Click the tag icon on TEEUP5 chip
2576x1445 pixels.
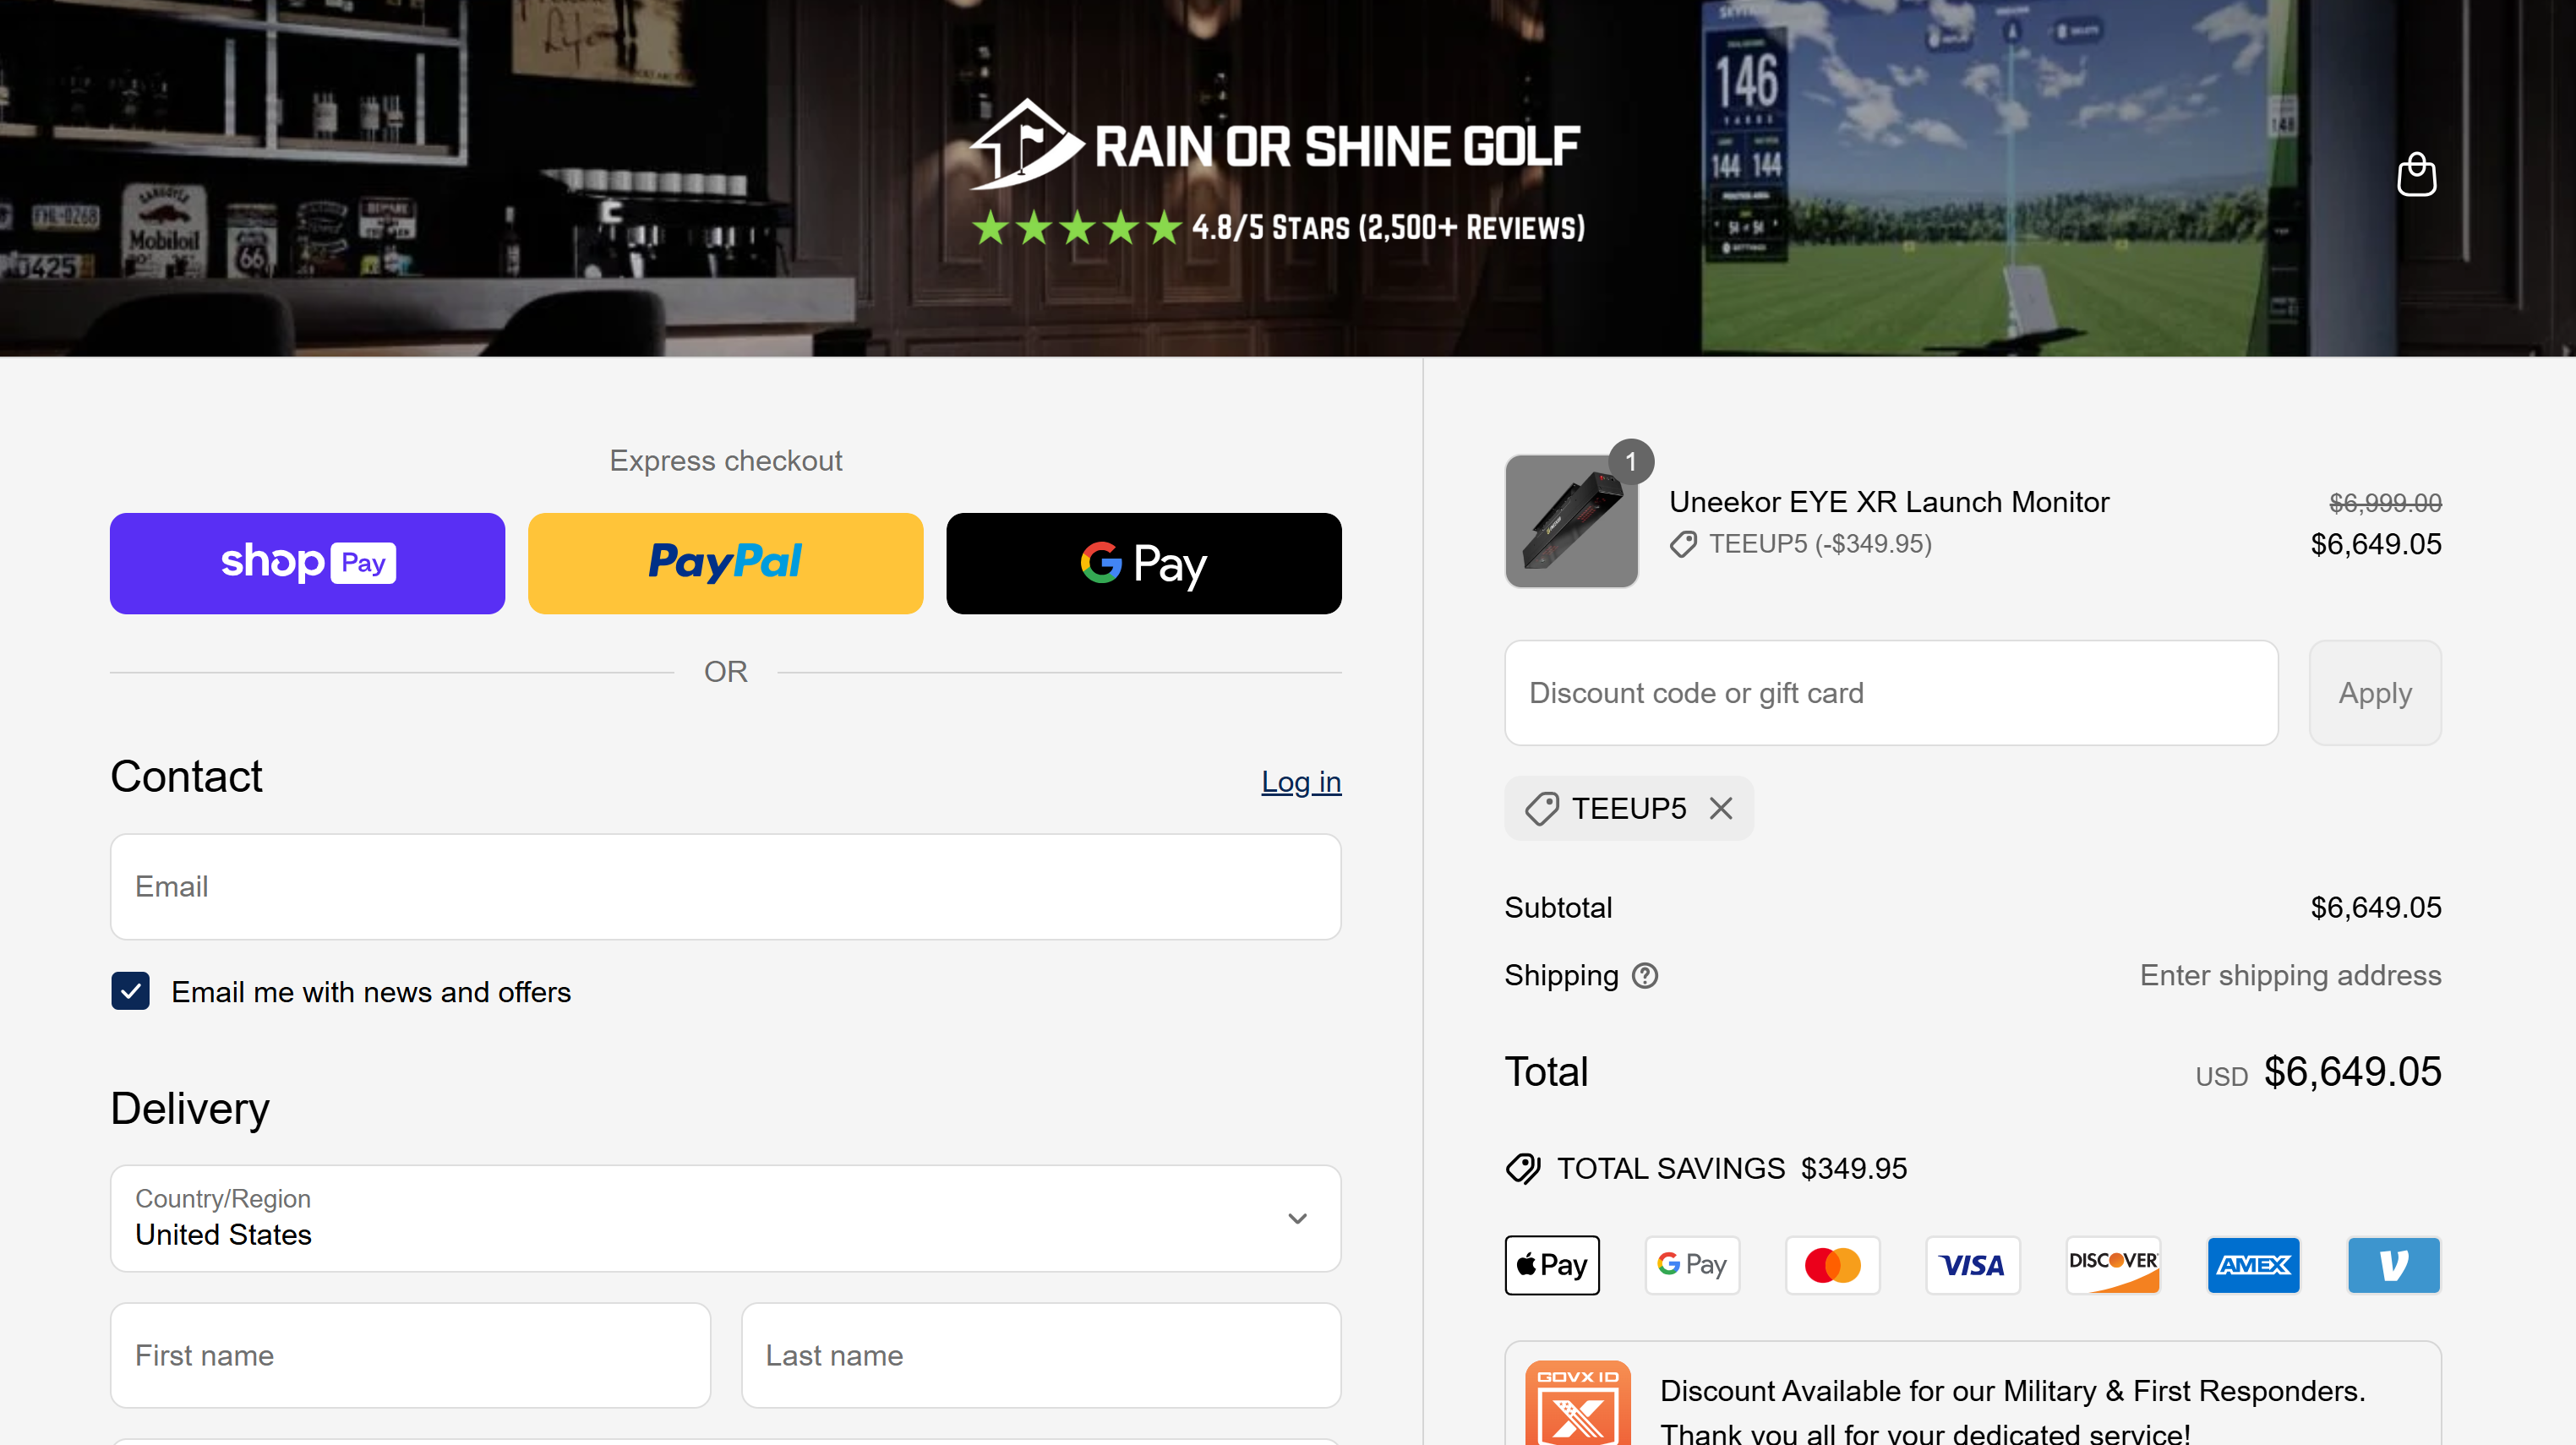[x=1541, y=808]
